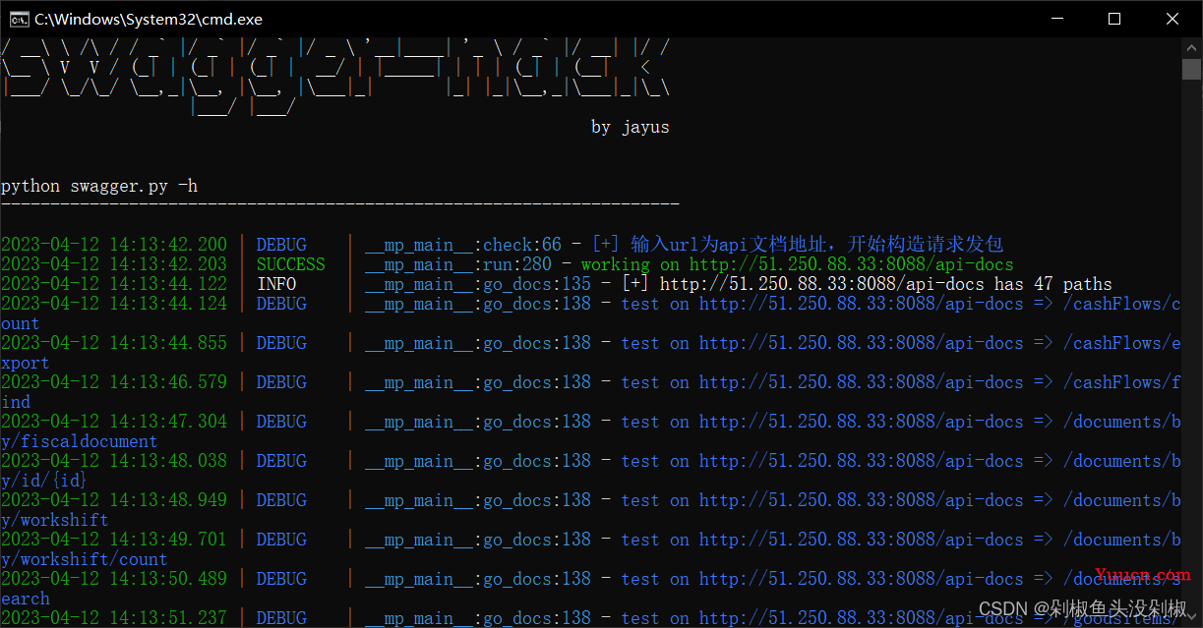Screen dimensions: 1203x628
Task: Click the URL in the "working on" line
Action: coord(852,264)
